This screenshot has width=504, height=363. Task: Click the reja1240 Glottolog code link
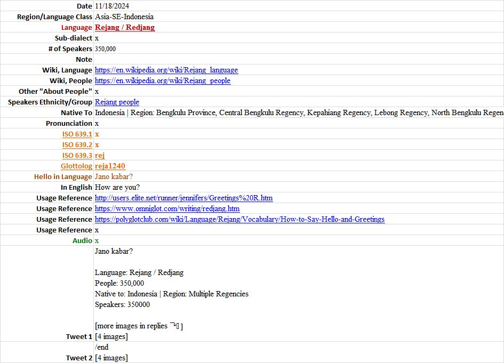tap(110, 166)
